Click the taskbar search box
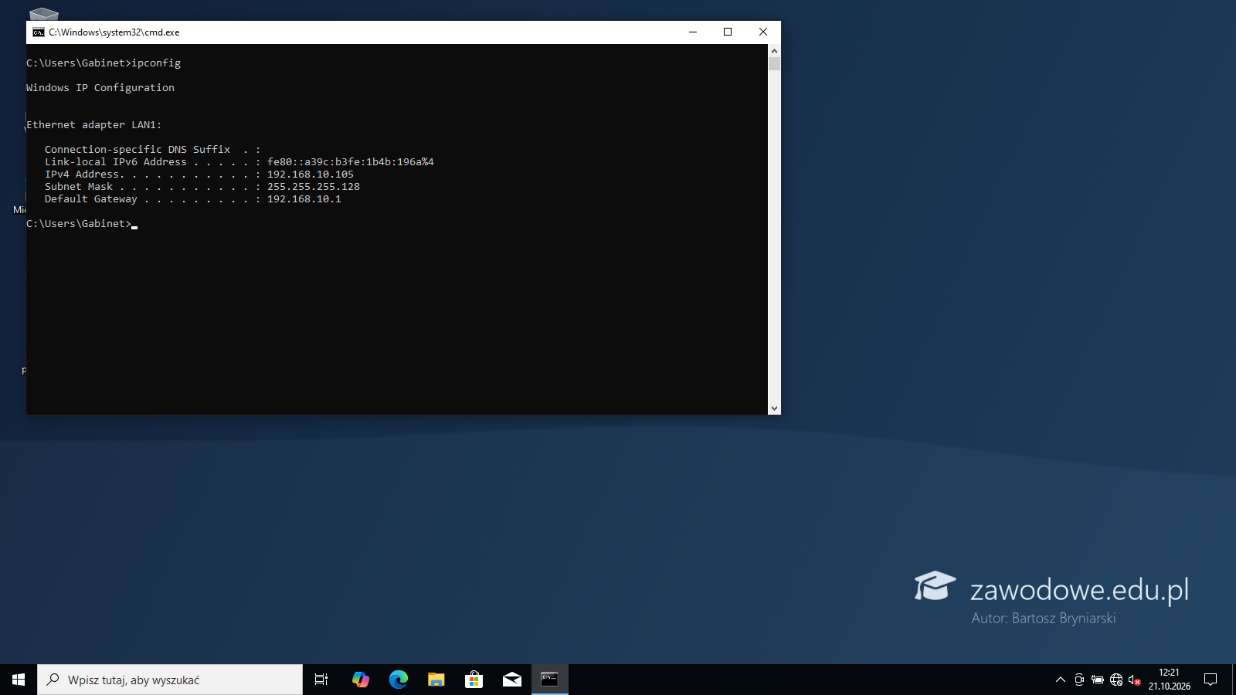 click(x=170, y=680)
